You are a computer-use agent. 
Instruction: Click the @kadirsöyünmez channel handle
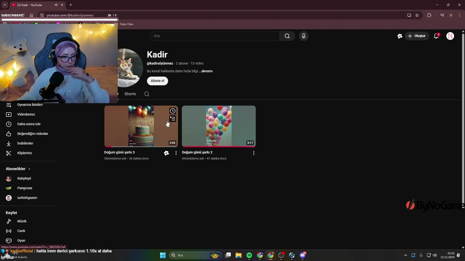(x=160, y=63)
